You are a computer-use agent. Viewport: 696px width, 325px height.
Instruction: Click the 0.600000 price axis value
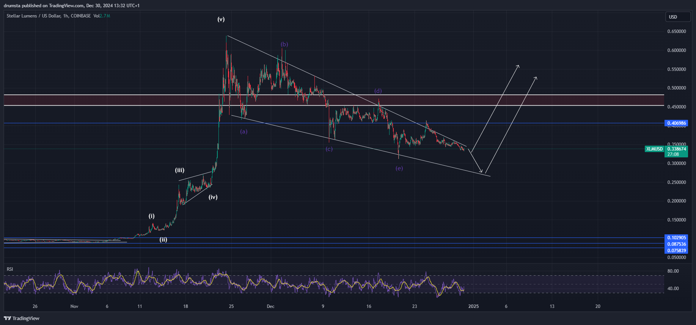tap(677, 50)
